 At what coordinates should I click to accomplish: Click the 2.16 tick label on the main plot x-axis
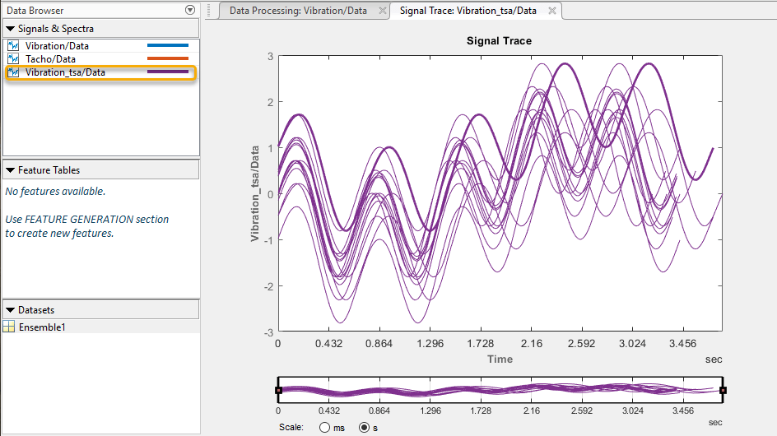pos(532,343)
